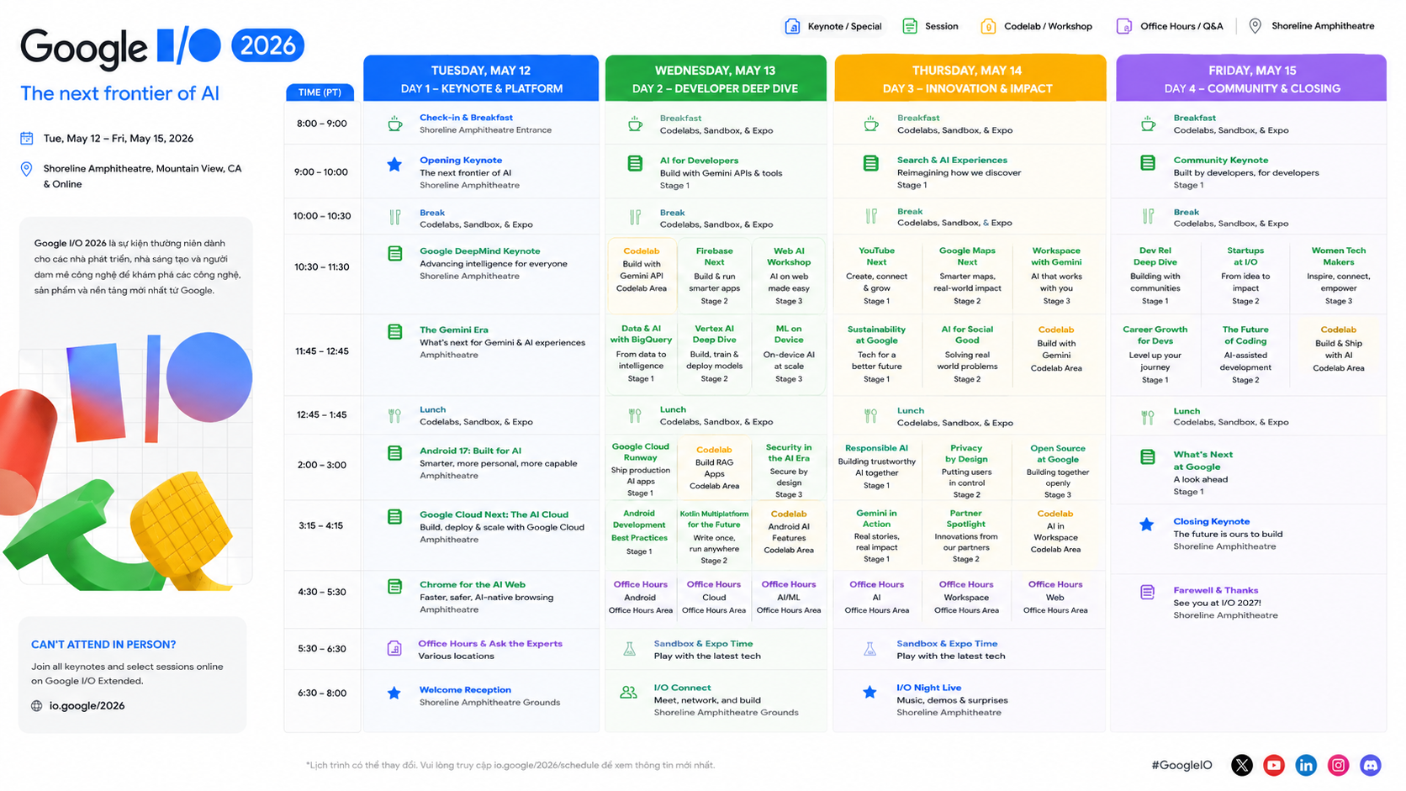Click the session icon for Community Keynote

tap(1148, 162)
